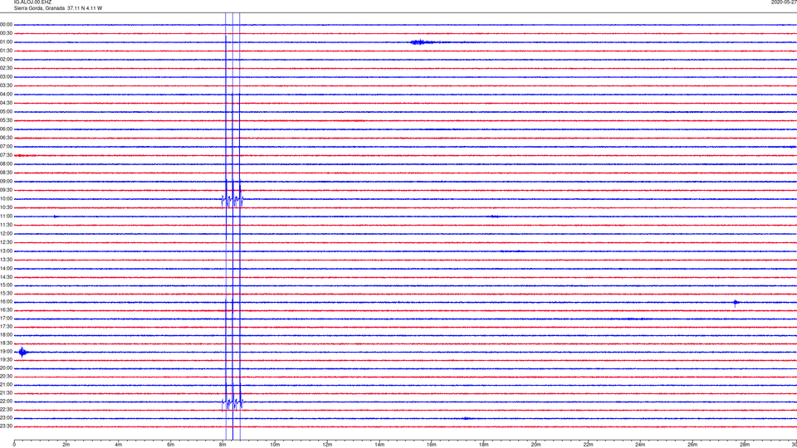Click the 04:30 trace time label
Viewport: 797px width, 448px height.
point(6,103)
